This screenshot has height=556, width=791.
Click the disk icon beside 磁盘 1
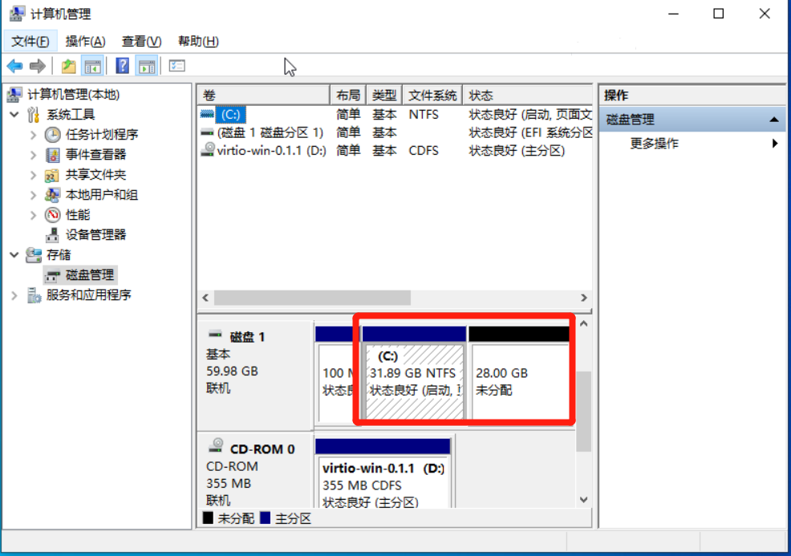(213, 335)
